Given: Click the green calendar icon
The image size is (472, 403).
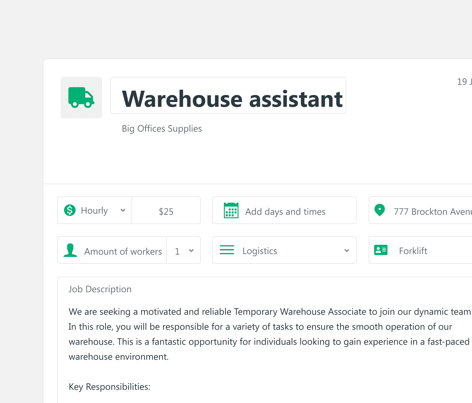Looking at the screenshot, I should pos(231,210).
